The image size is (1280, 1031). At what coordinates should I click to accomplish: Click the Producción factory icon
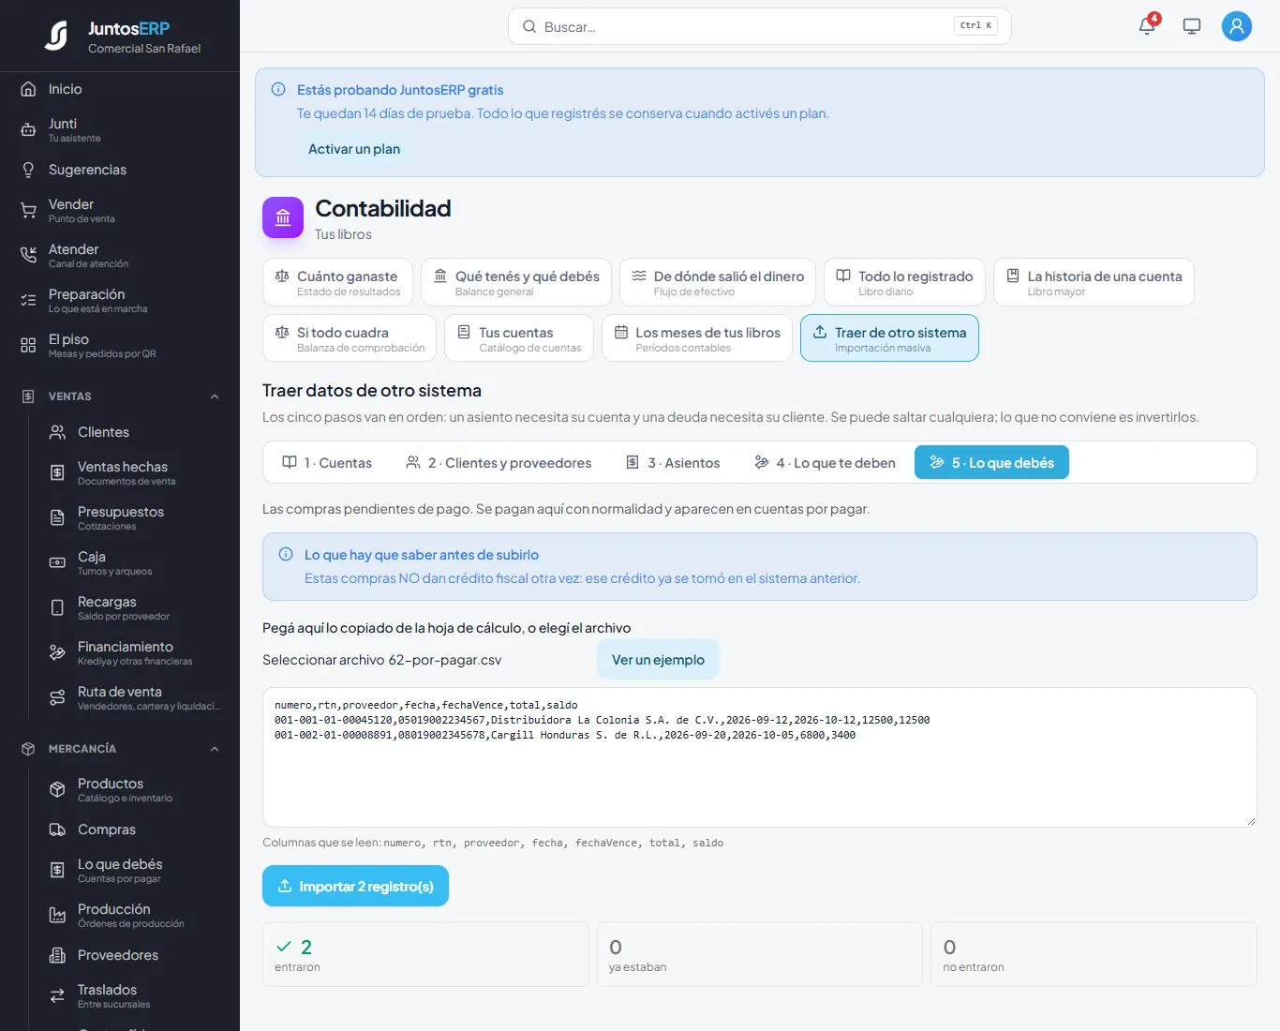click(57, 915)
